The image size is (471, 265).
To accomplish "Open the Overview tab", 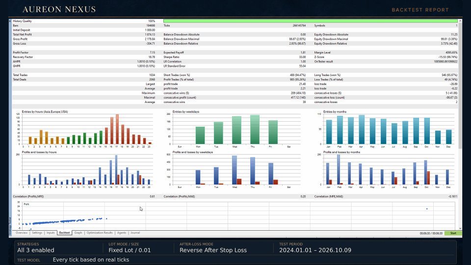I will [x=22, y=233].
